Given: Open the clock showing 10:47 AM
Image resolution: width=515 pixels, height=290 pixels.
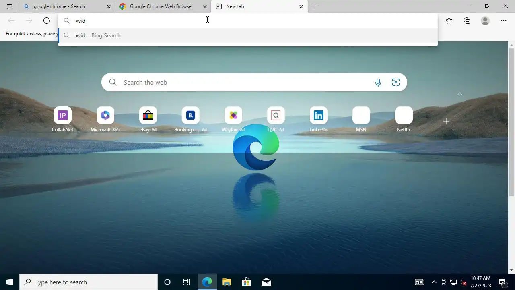Looking at the screenshot, I should [481, 282].
